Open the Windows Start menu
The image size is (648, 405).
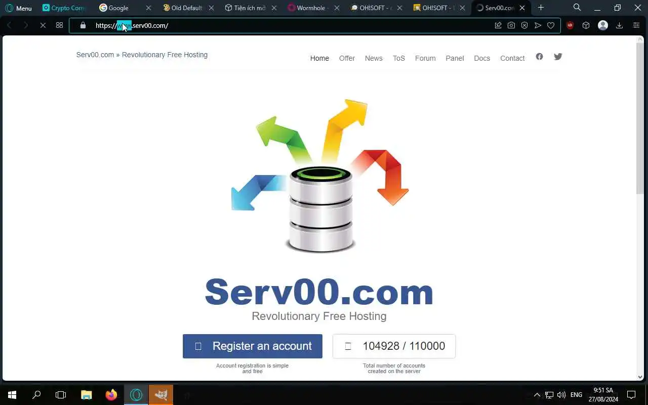12,395
